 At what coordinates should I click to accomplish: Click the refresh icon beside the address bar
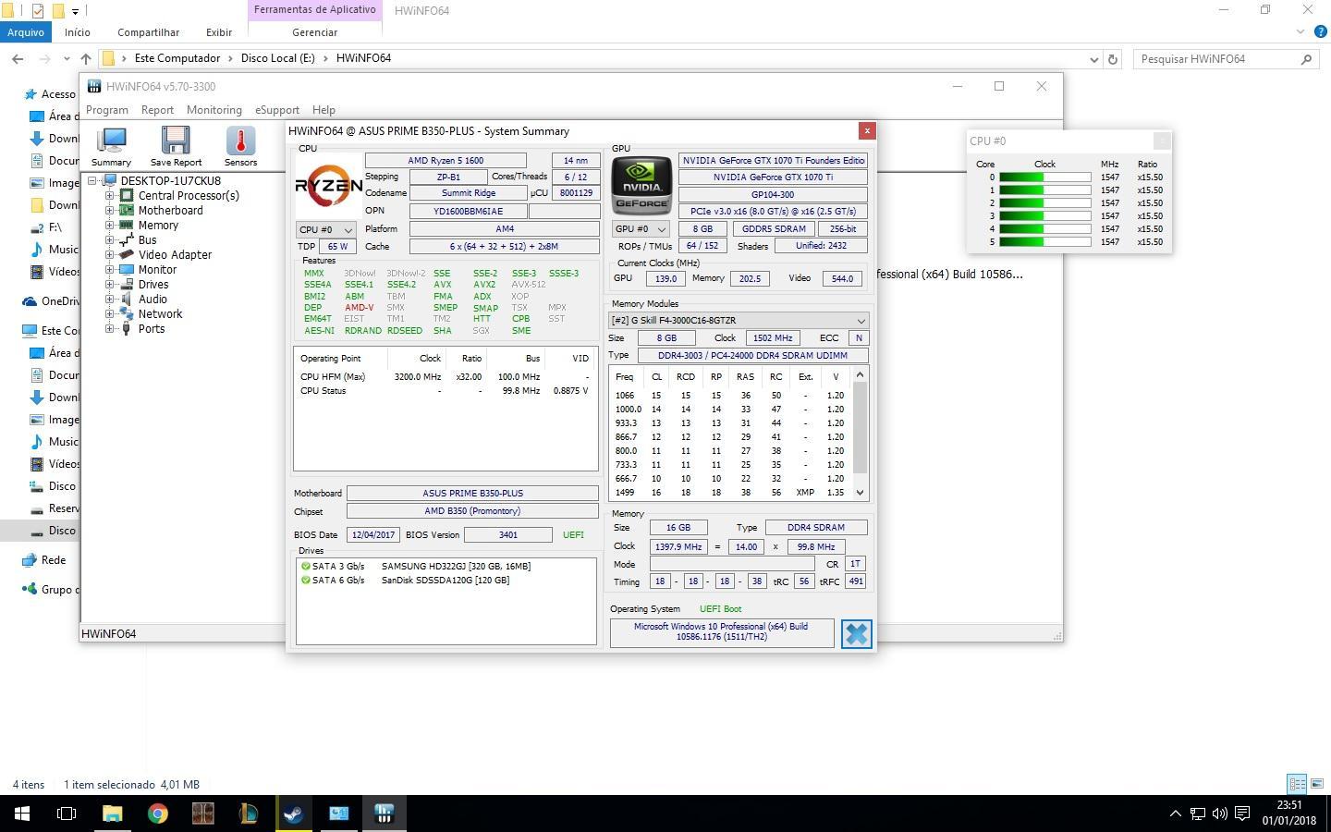coord(1113,59)
